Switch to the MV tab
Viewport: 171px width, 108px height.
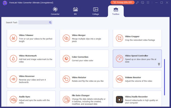[x=75, y=11]
